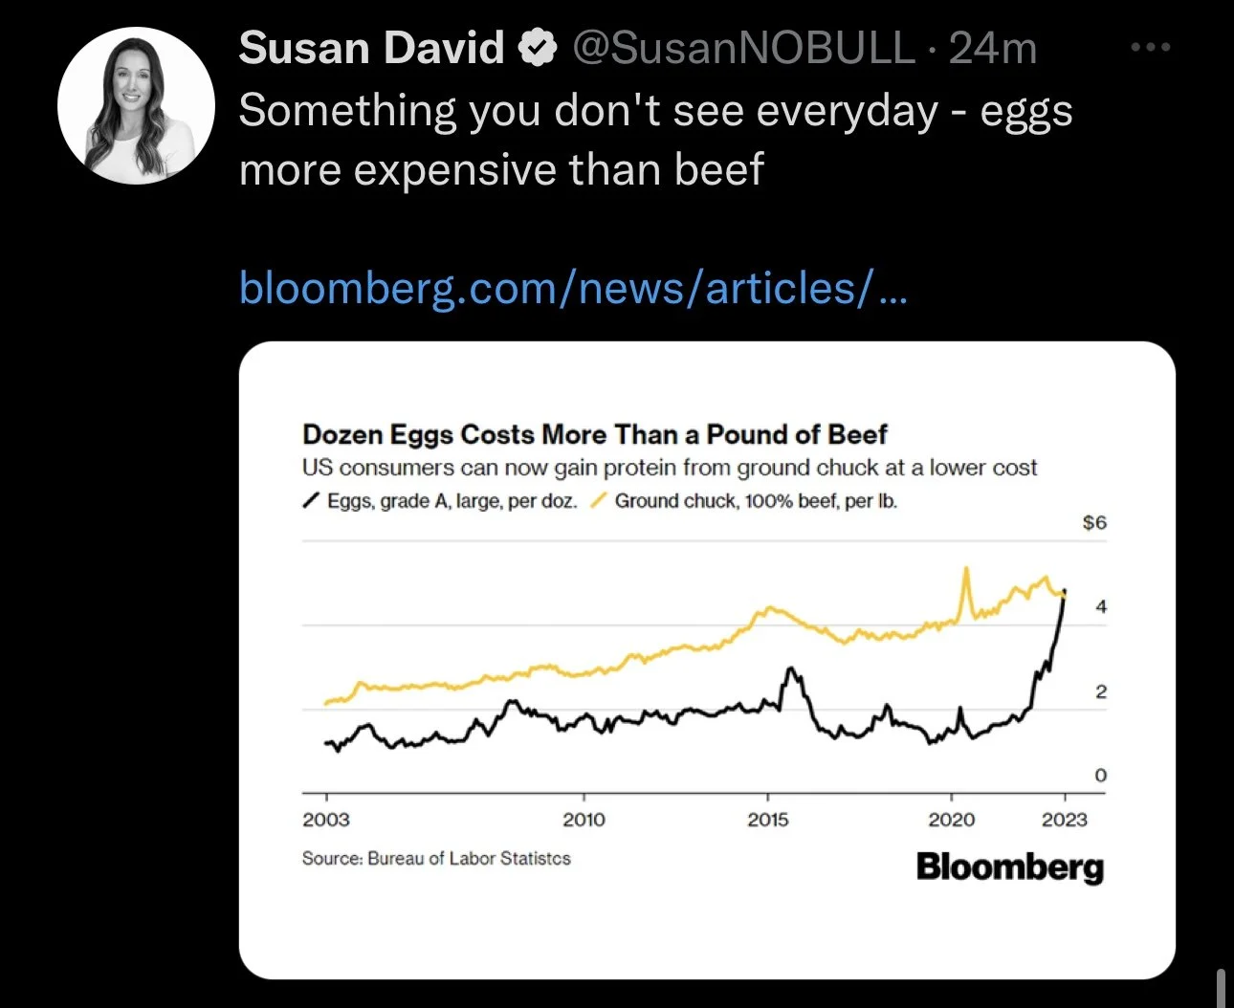1234x1008 pixels.
Task: Click the 2015 label on the x-axis
Action: point(767,820)
